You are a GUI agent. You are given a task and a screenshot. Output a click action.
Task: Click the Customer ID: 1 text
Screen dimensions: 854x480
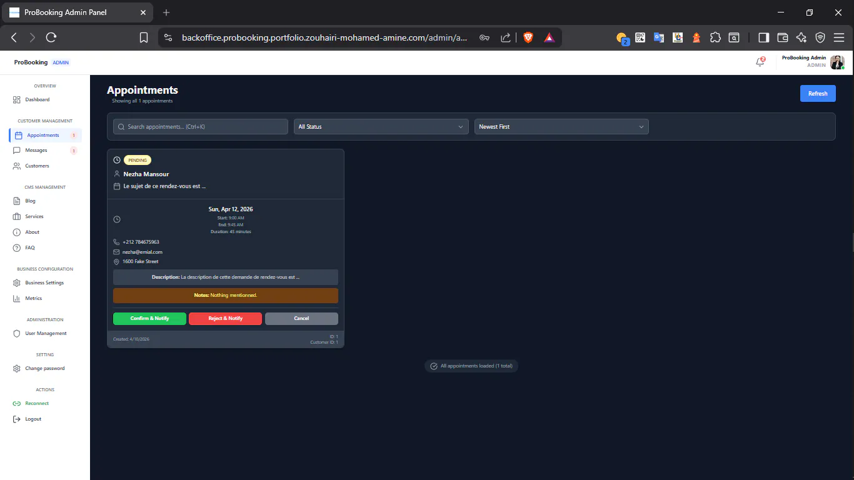click(x=324, y=342)
